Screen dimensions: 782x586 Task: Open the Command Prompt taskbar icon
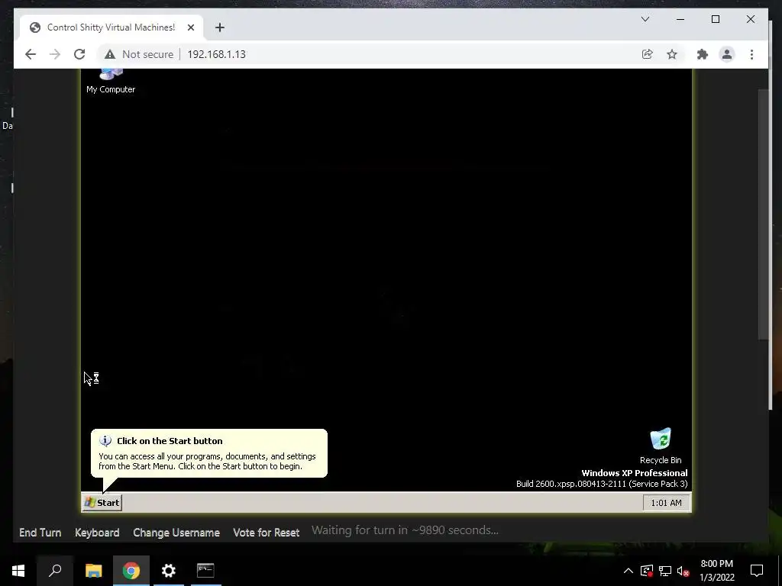(x=205, y=571)
